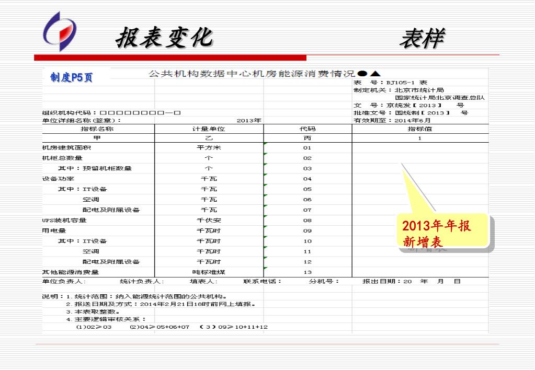Click the 设备功率 row label
The width and height of the screenshot is (535, 370).
point(58,179)
